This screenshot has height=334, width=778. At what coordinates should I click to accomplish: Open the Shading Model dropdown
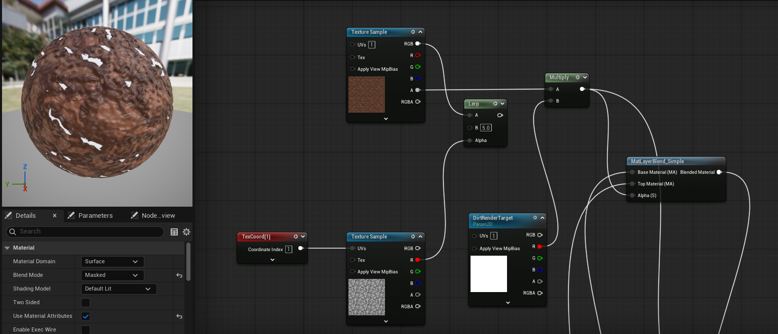[119, 289]
